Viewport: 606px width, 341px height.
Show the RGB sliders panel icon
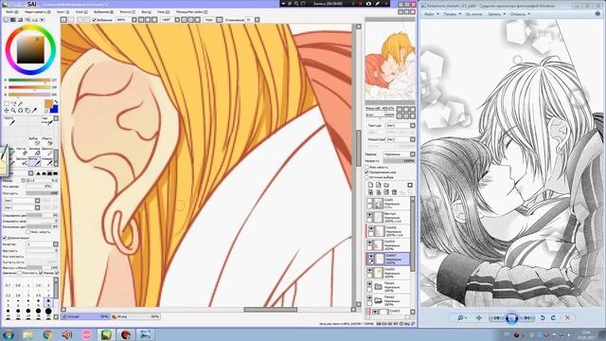[x=13, y=20]
